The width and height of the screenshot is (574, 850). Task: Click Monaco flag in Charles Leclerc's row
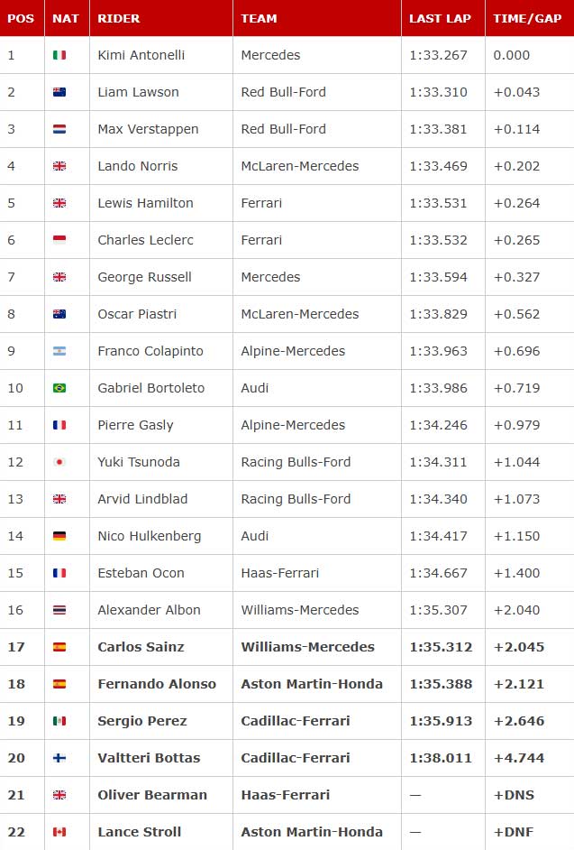(59, 240)
